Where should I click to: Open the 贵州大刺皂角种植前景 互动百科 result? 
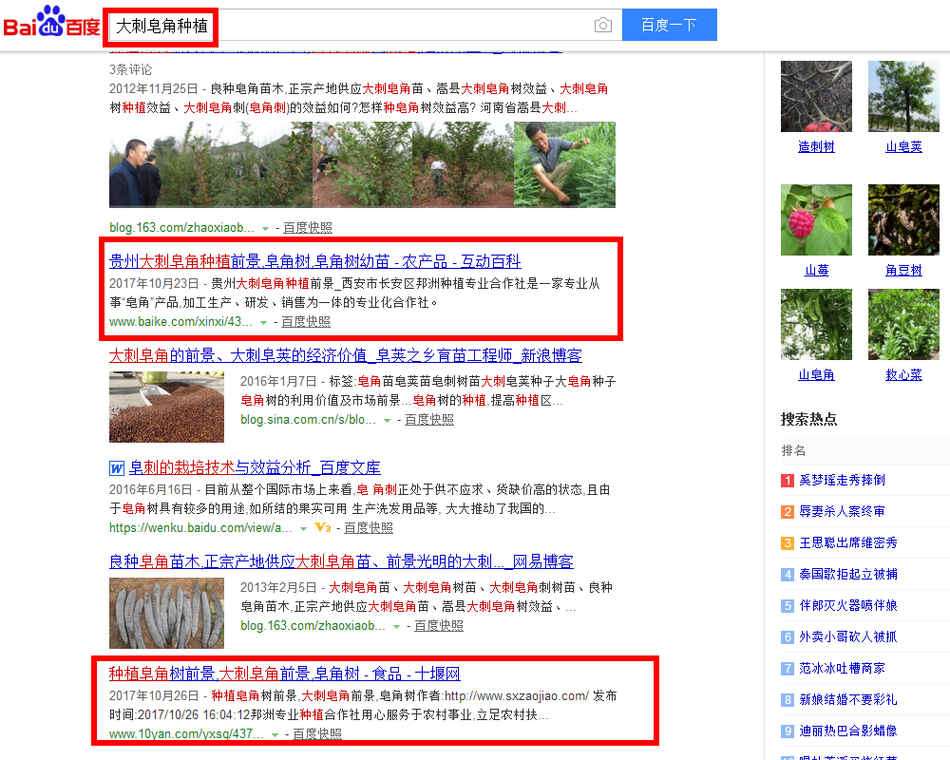[x=315, y=261]
